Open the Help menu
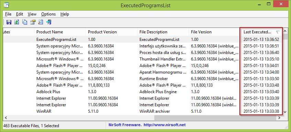Screen dimensions: 291x132 click(x=65, y=14)
